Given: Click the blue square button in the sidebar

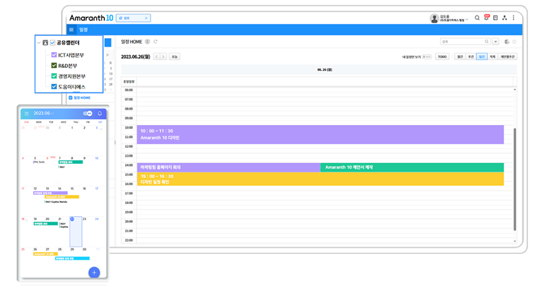Looking at the screenshot, I should coord(108,43).
